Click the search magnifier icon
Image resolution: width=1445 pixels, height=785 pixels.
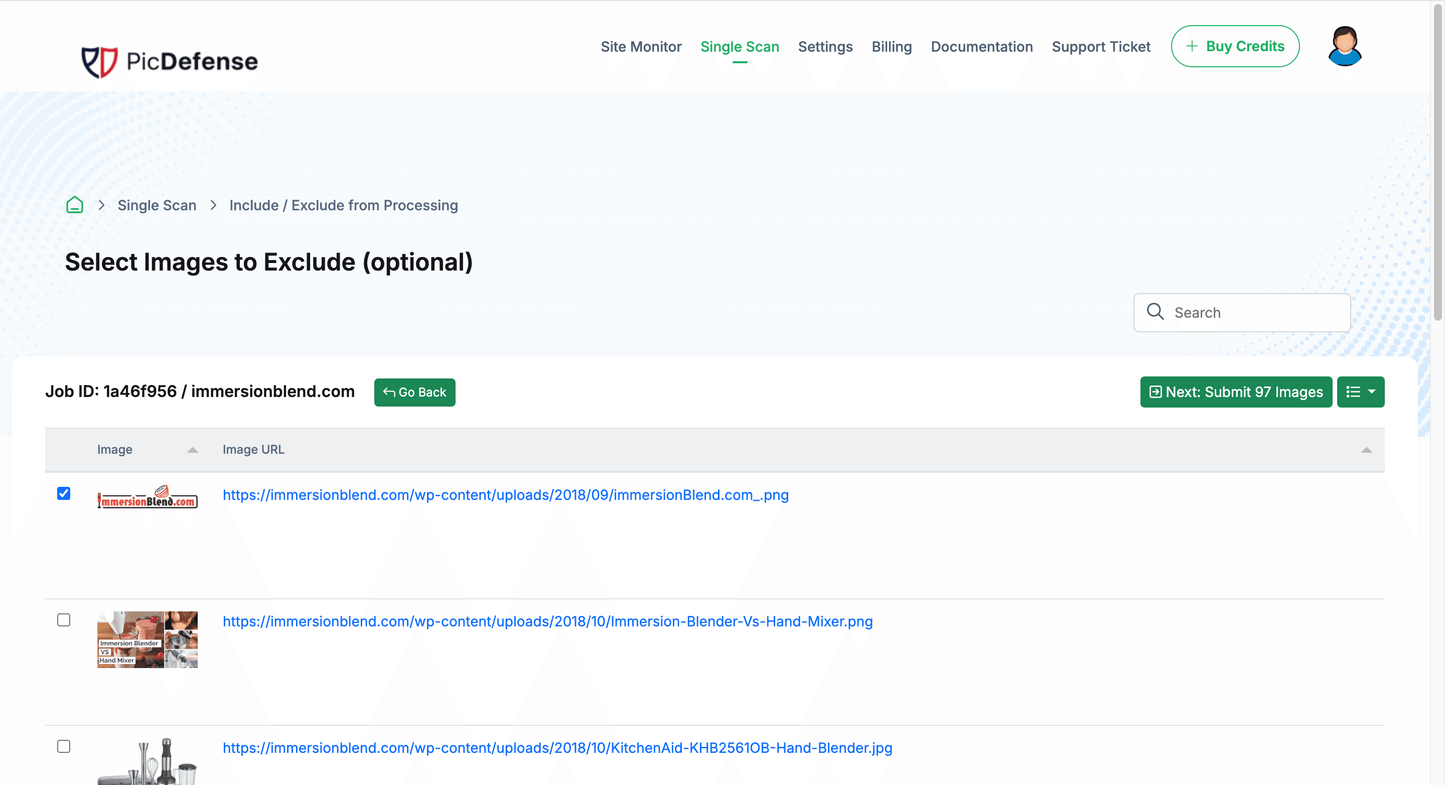point(1155,311)
